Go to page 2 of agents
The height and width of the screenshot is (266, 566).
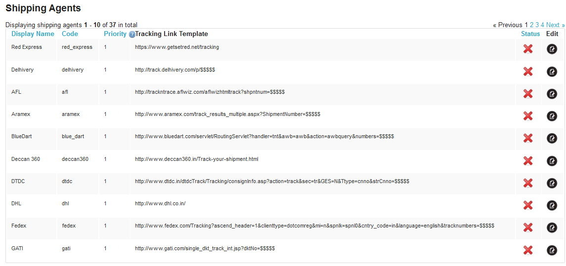pos(532,25)
